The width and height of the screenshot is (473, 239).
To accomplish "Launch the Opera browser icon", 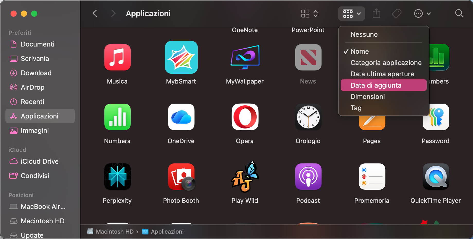I will point(245,117).
